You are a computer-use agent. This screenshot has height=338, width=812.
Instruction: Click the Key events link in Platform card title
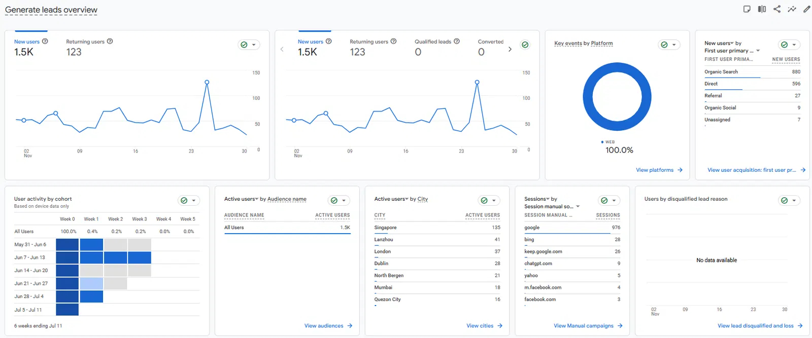coord(568,44)
